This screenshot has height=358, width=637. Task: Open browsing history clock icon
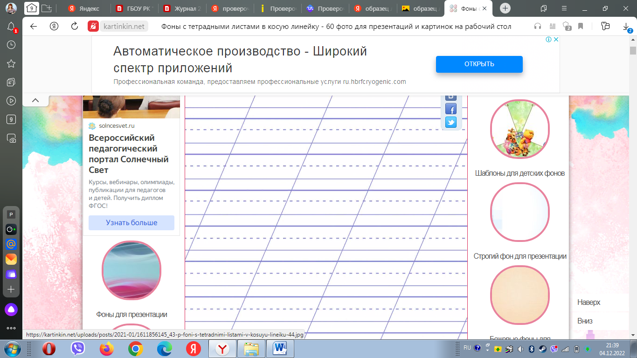click(x=11, y=45)
